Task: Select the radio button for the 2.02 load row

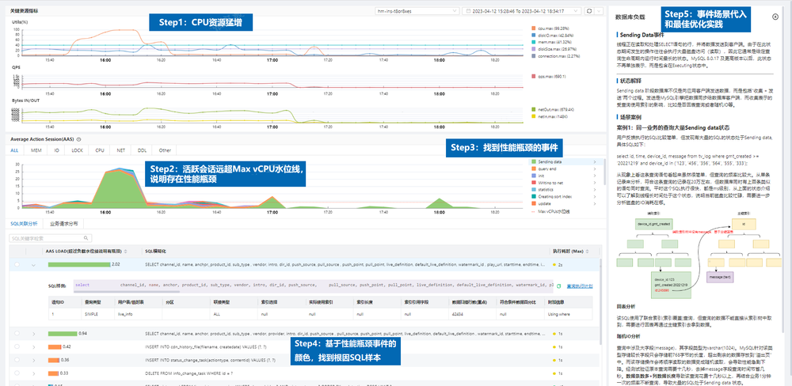Action: (x=17, y=264)
